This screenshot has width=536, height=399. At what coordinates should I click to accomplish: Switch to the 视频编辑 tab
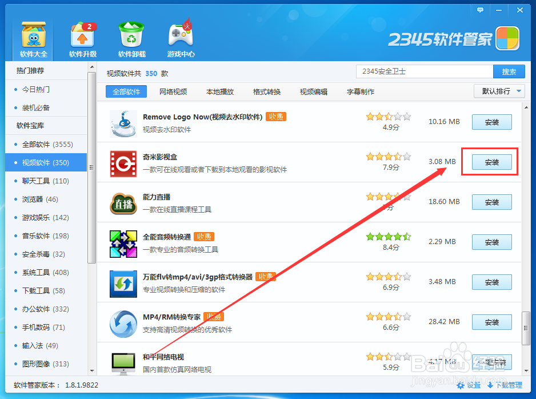314,91
